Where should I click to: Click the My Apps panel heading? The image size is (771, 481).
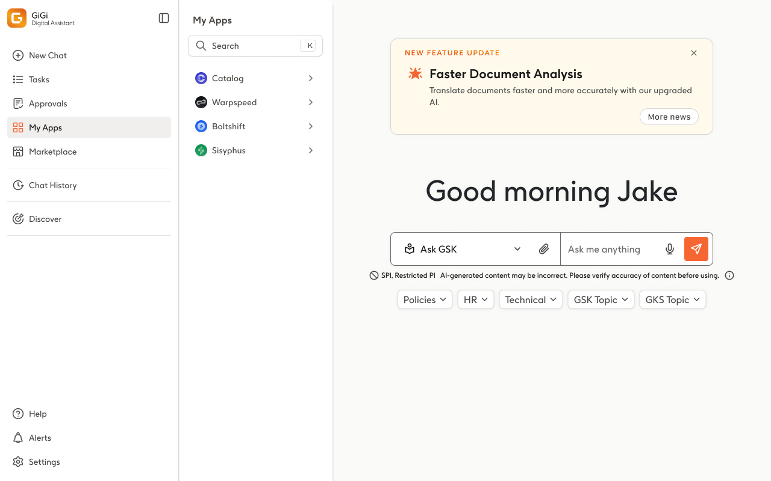212,20
